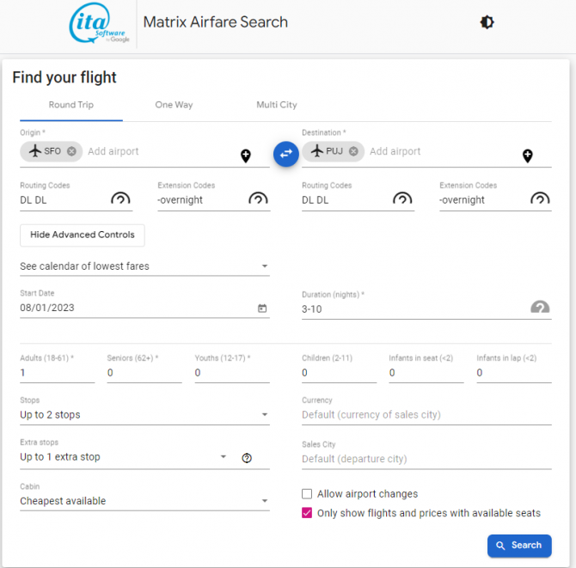Viewport: 576px width, 568px height.
Task: Click the swap origin and destination button
Action: 285,153
